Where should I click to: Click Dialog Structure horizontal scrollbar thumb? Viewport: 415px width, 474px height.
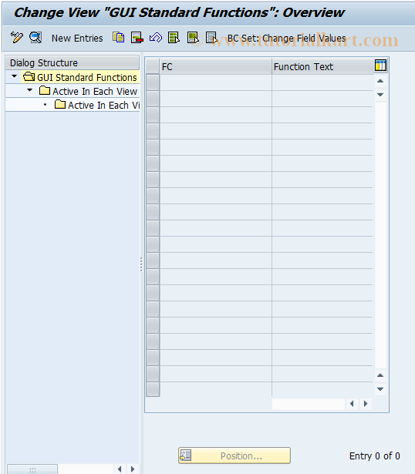[32, 469]
